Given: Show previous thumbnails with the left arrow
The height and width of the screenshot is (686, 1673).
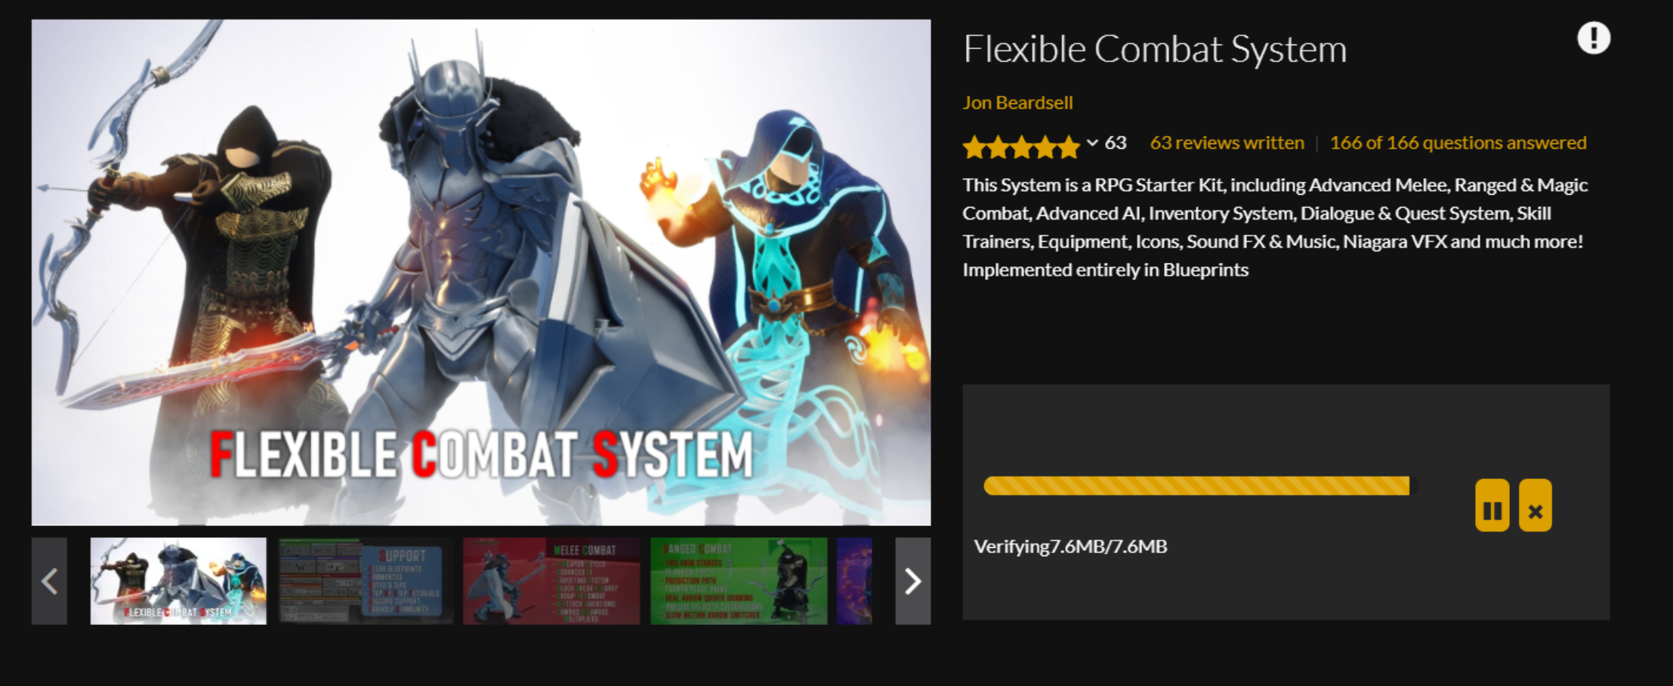Looking at the screenshot, I should (49, 581).
